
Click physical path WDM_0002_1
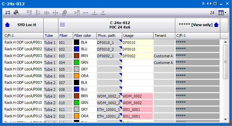109,96
